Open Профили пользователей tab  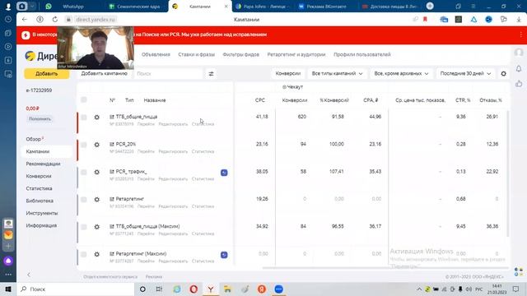click(x=362, y=54)
